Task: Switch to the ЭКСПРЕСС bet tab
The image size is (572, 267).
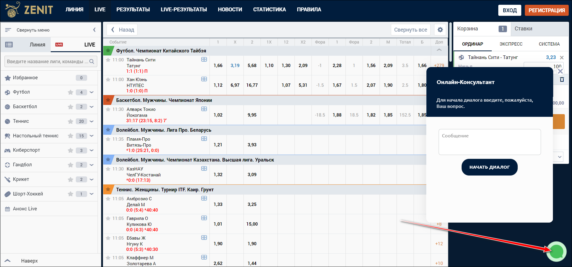Action: (511, 44)
